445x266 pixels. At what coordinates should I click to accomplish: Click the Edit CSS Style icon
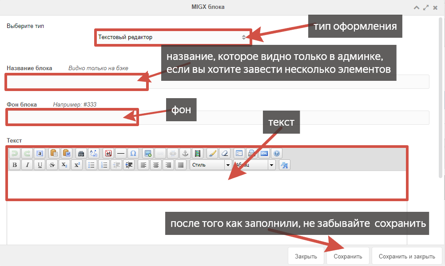coord(284,165)
